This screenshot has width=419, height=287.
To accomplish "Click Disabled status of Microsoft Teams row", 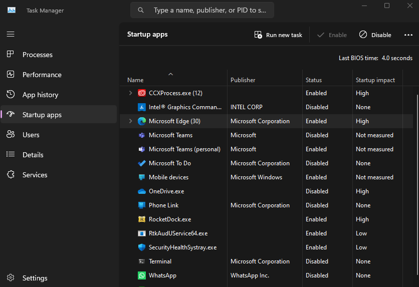I will tap(317, 135).
